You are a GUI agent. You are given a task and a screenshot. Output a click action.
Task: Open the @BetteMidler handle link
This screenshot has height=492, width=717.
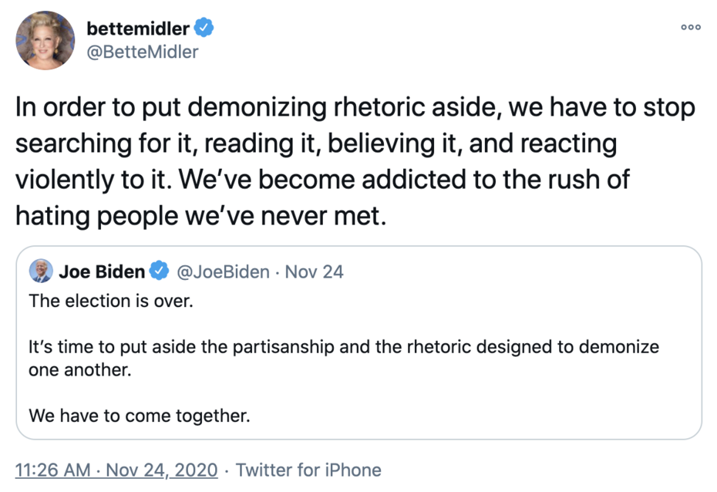click(x=143, y=52)
